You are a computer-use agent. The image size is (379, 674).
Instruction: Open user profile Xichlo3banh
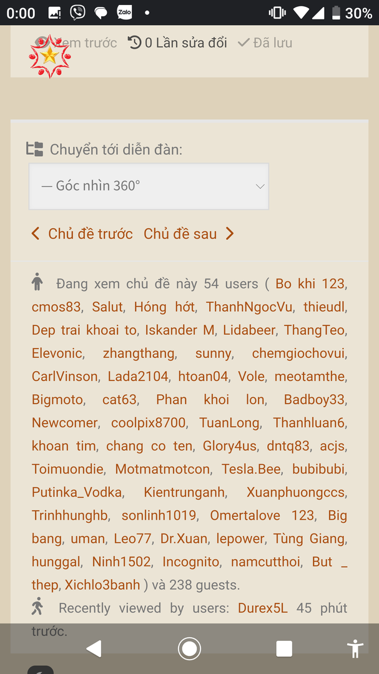point(102,585)
